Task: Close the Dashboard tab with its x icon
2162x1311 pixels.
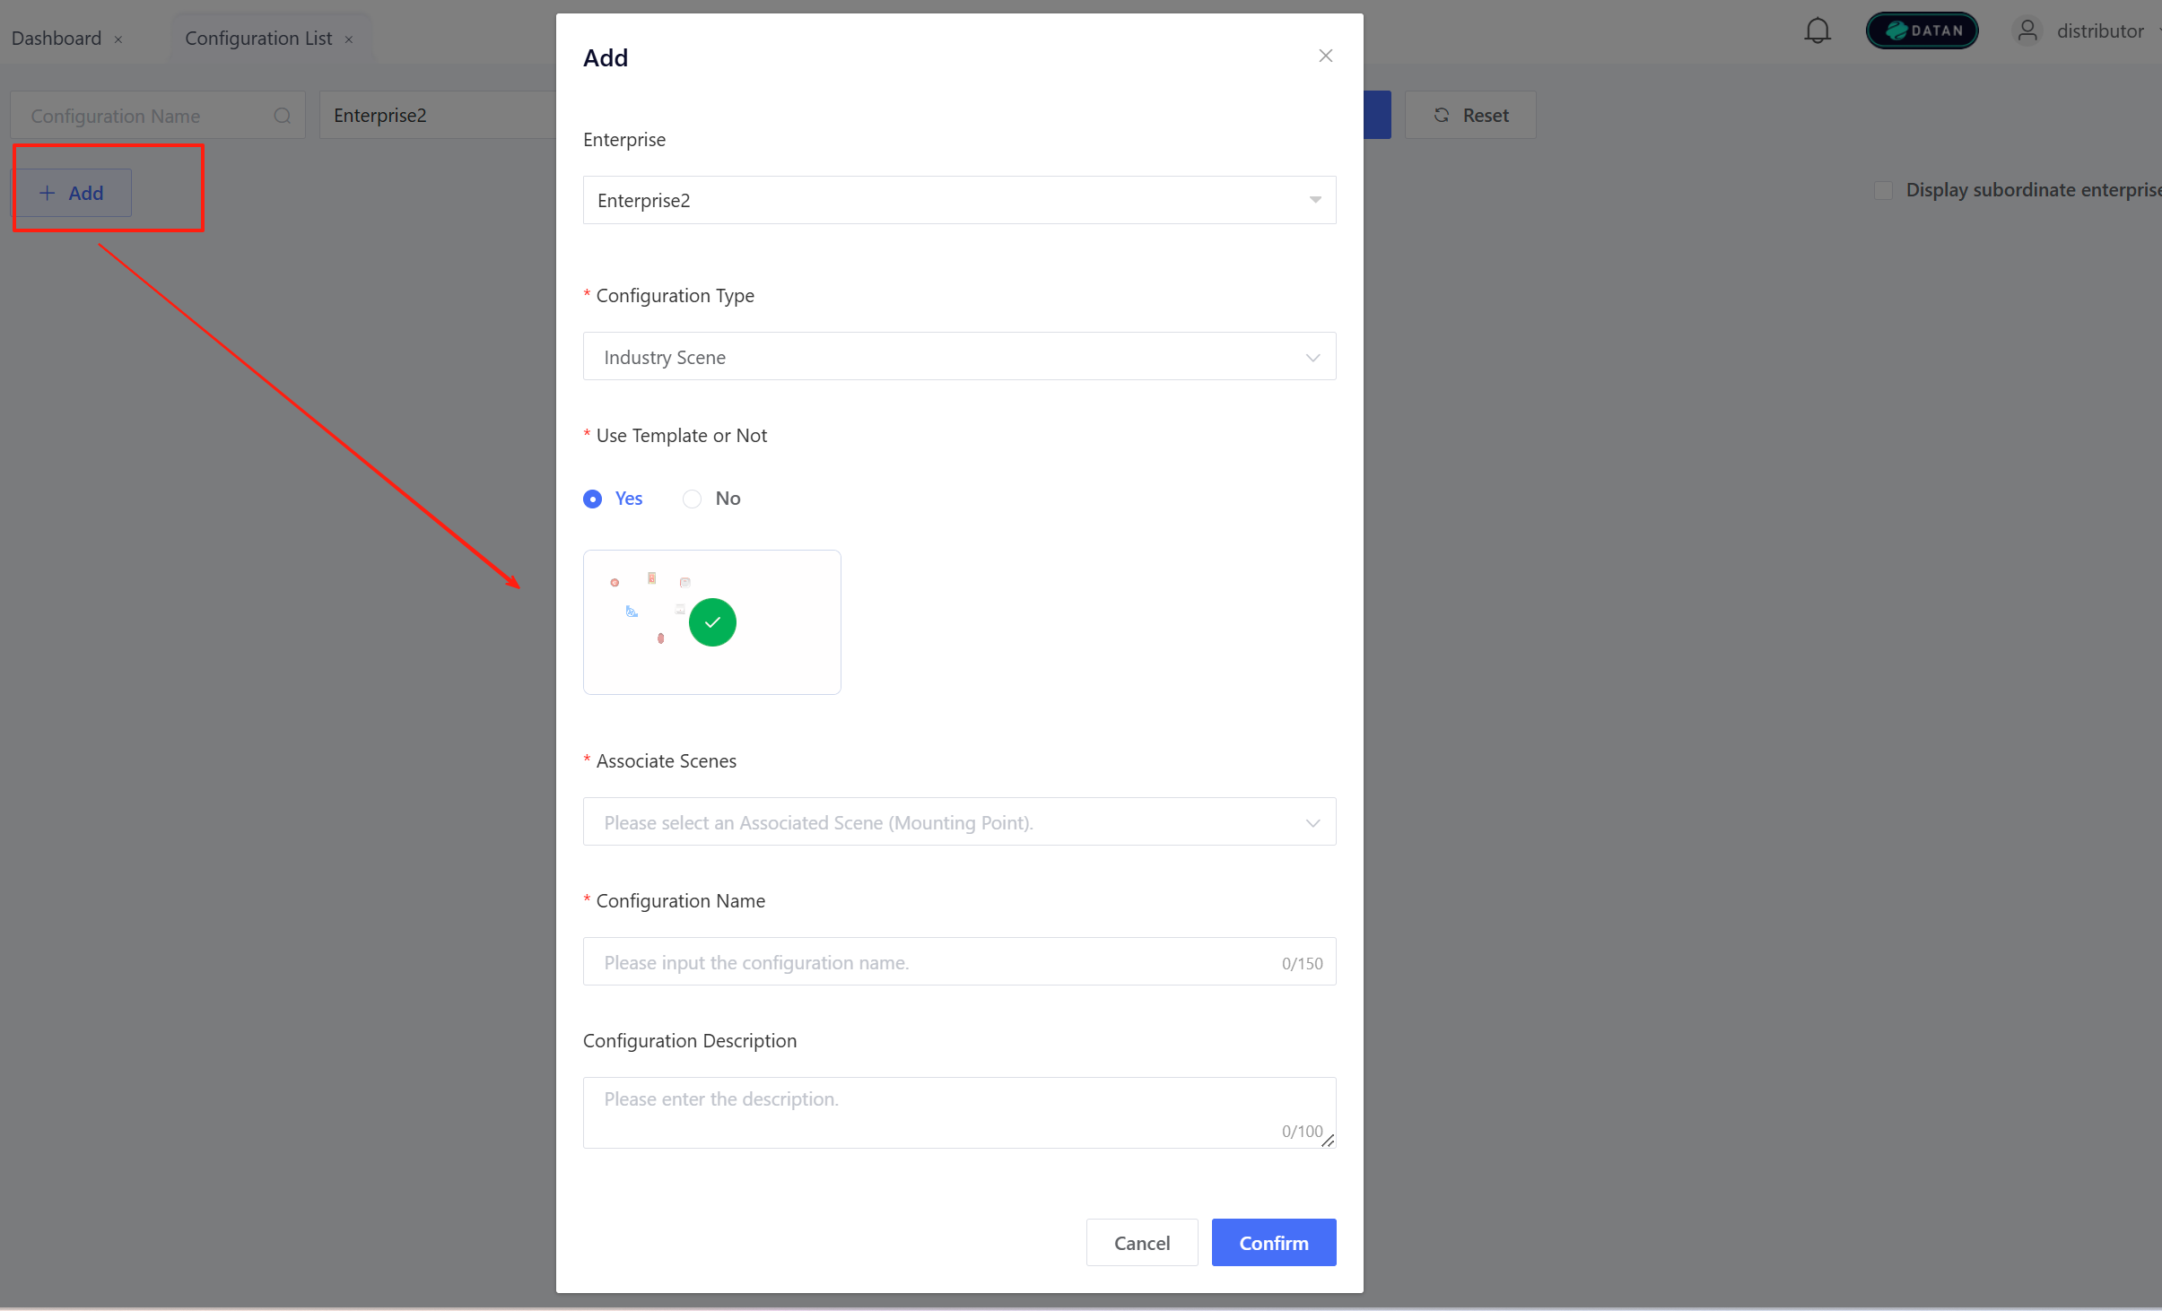Action: point(118,39)
